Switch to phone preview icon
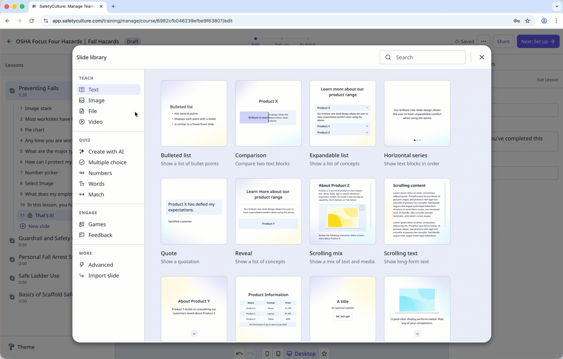This screenshot has height=359, width=563. tap(267, 354)
